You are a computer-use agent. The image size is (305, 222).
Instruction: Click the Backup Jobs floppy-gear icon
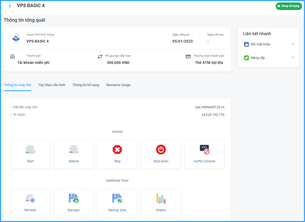click(x=117, y=199)
